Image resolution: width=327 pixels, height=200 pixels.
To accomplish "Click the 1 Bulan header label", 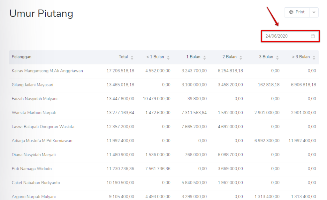I will (193, 57).
